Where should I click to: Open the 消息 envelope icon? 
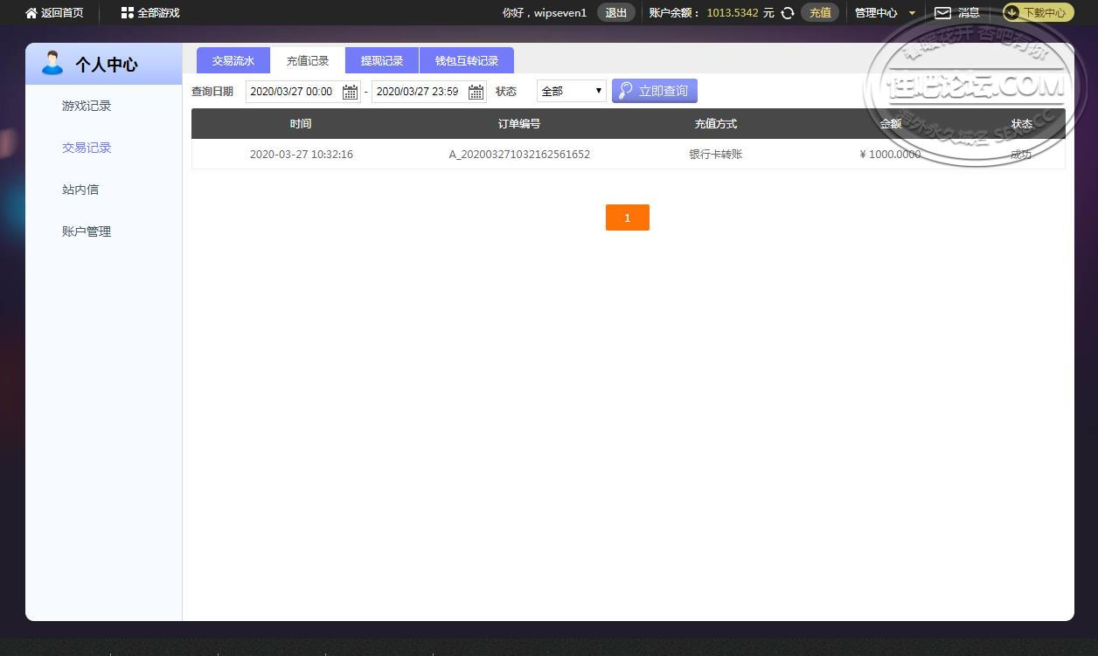click(942, 13)
